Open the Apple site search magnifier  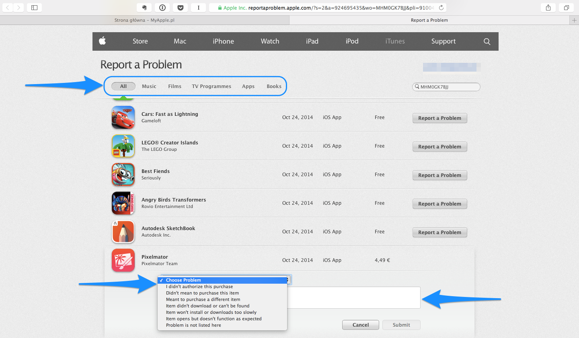pyautogui.click(x=487, y=41)
